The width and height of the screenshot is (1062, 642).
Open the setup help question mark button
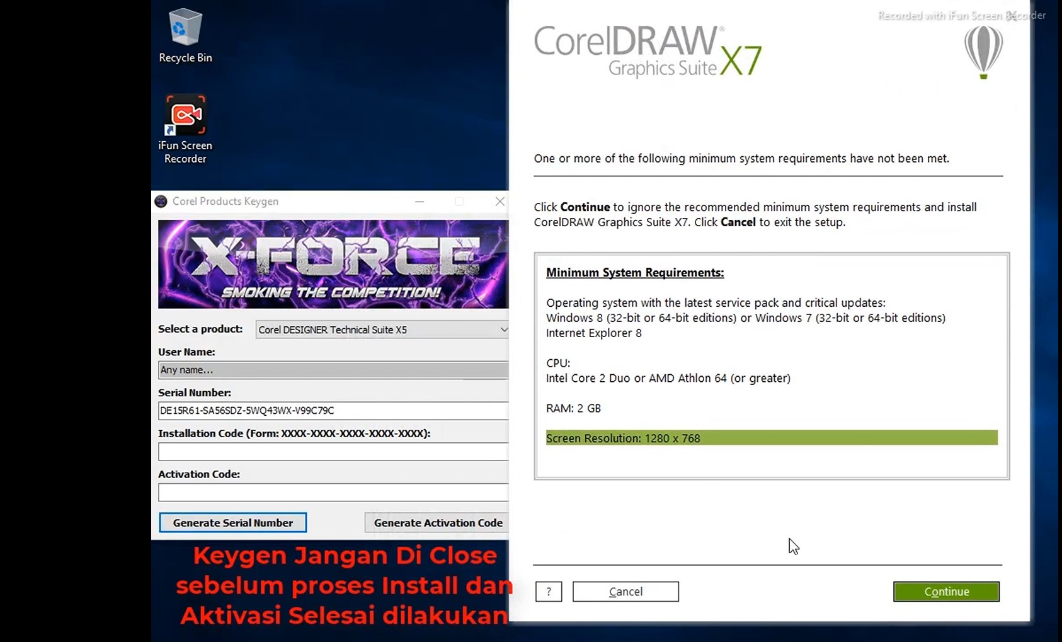549,592
